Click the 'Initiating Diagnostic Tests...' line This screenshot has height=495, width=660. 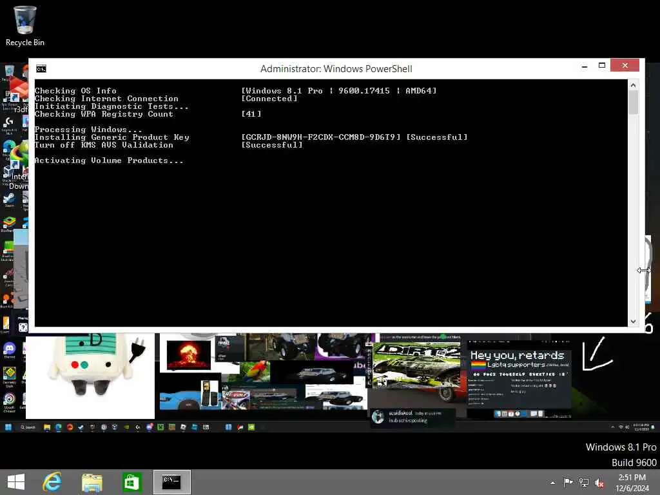[112, 106]
